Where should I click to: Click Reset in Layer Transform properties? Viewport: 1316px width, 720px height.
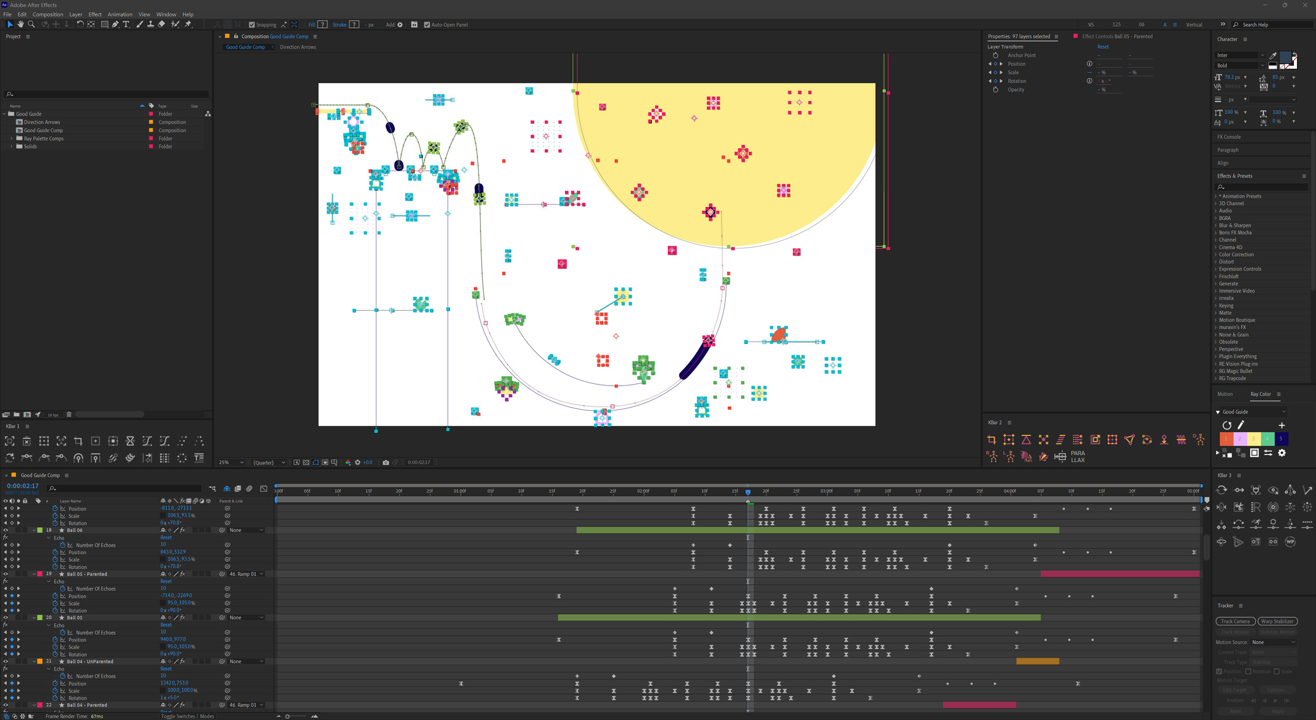(1103, 47)
